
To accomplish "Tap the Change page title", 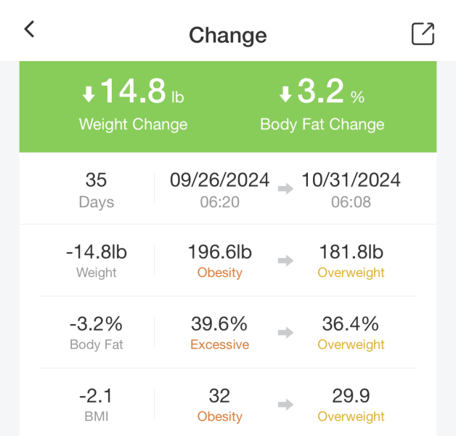I will pyautogui.click(x=227, y=35).
